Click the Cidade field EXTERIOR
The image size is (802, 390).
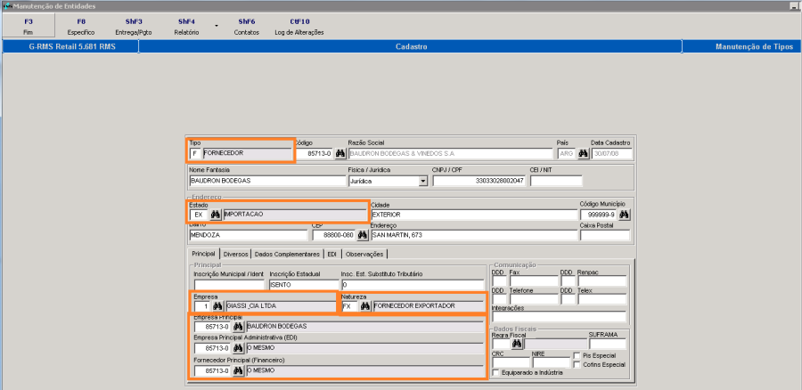point(474,215)
